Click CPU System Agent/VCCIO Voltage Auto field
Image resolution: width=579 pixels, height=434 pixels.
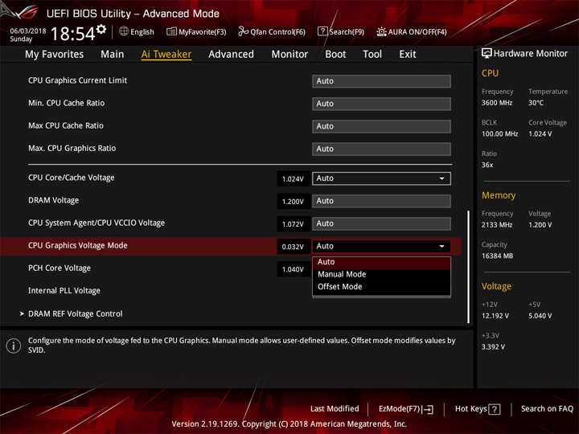pos(381,223)
